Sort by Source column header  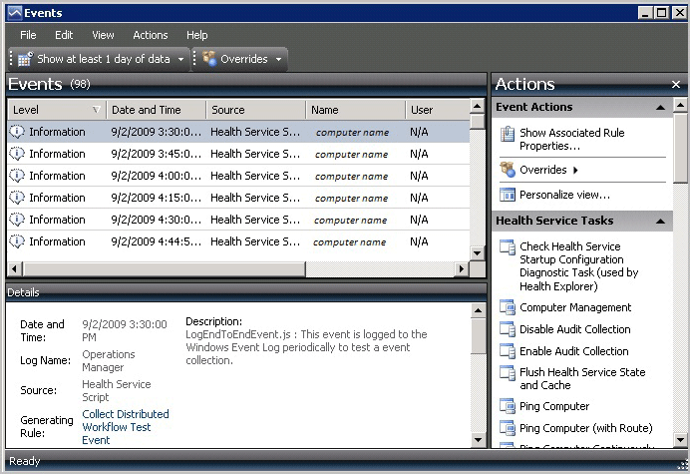point(256,110)
